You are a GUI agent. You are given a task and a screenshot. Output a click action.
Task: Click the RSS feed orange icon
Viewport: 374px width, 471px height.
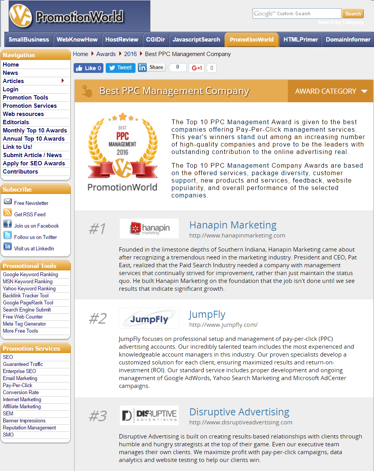coord(8,213)
